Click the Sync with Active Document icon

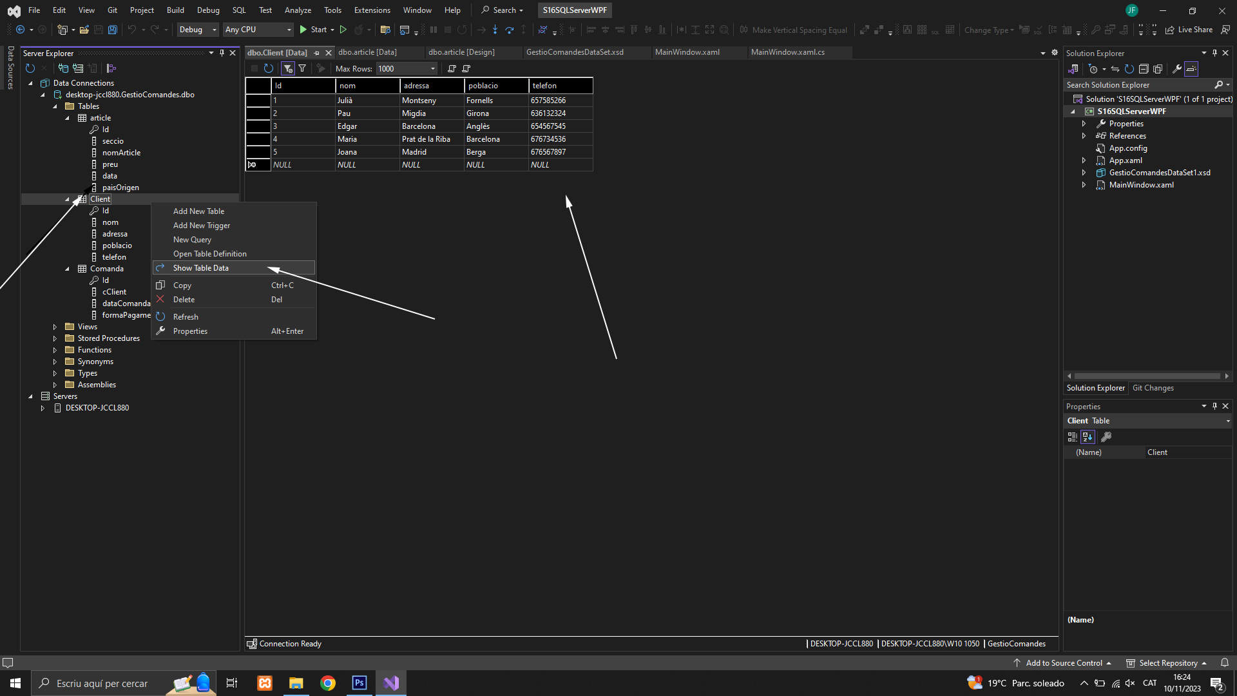[1115, 69]
